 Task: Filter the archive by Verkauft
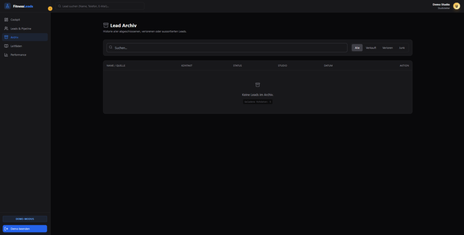(x=371, y=48)
